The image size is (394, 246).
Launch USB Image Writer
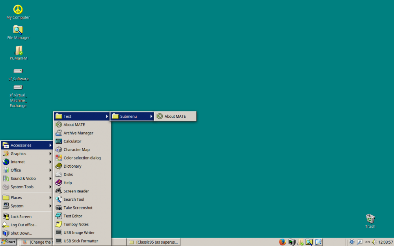point(82,233)
